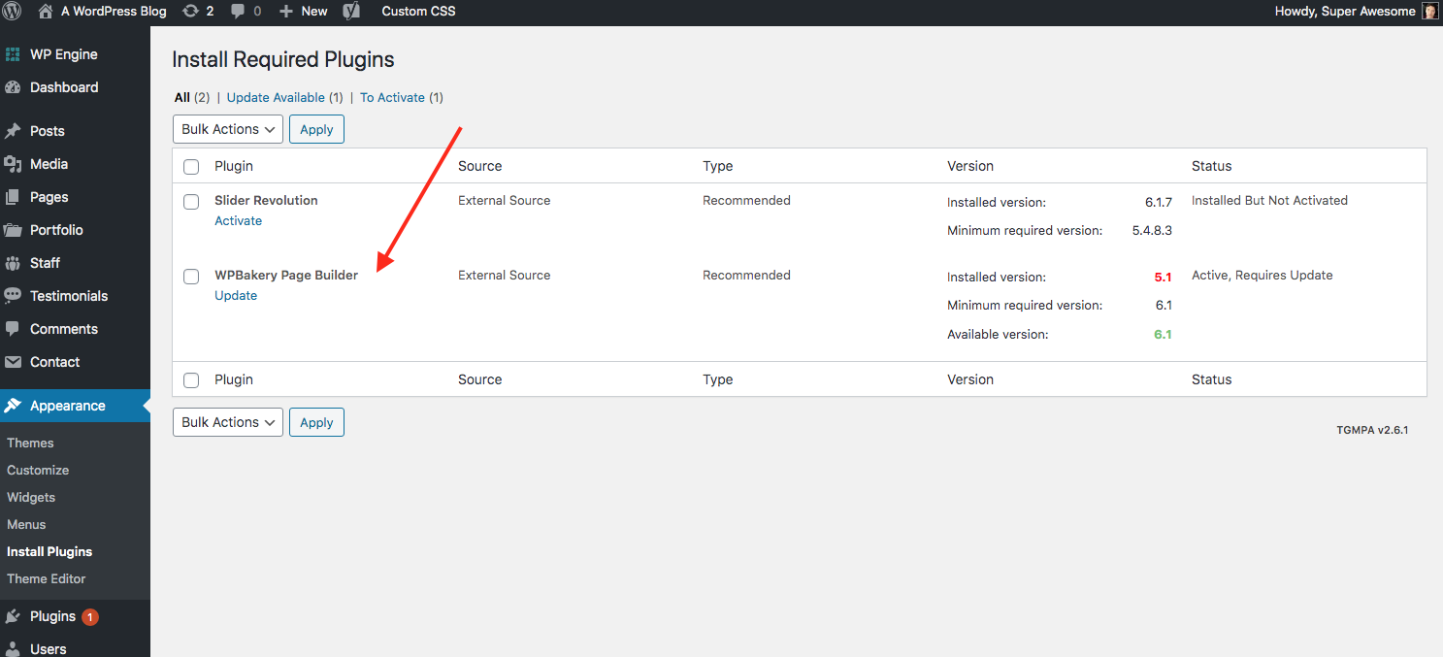Click the Users person icon
Viewport: 1443px width, 657px height.
pyautogui.click(x=13, y=649)
